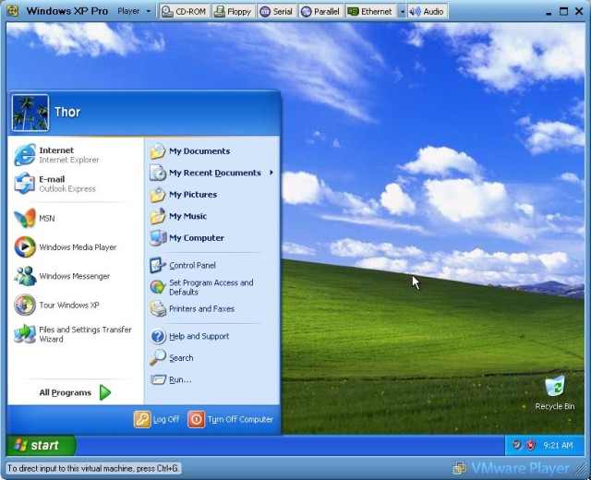Open Control Panel
Image resolution: width=591 pixels, height=480 pixels.
pos(183,265)
